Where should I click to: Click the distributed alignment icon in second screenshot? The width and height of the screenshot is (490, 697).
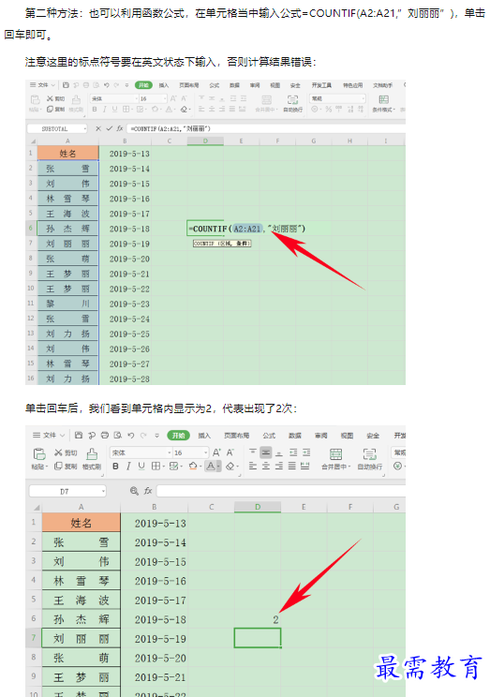click(305, 466)
